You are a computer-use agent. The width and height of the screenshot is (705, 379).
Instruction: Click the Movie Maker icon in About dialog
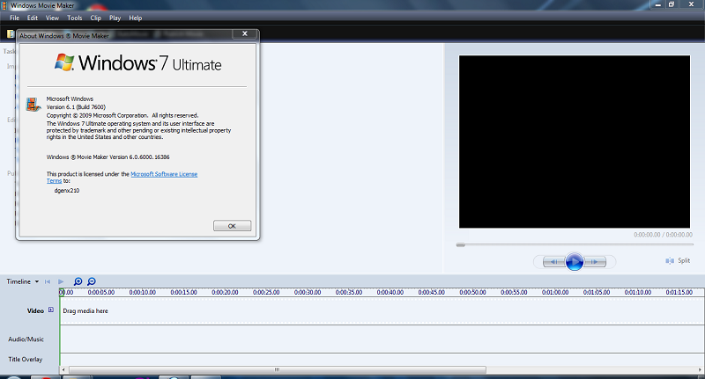coord(33,105)
